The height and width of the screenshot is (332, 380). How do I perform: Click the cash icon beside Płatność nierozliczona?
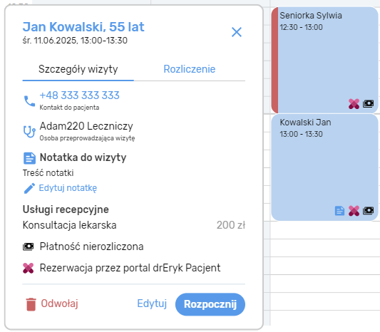coord(29,247)
